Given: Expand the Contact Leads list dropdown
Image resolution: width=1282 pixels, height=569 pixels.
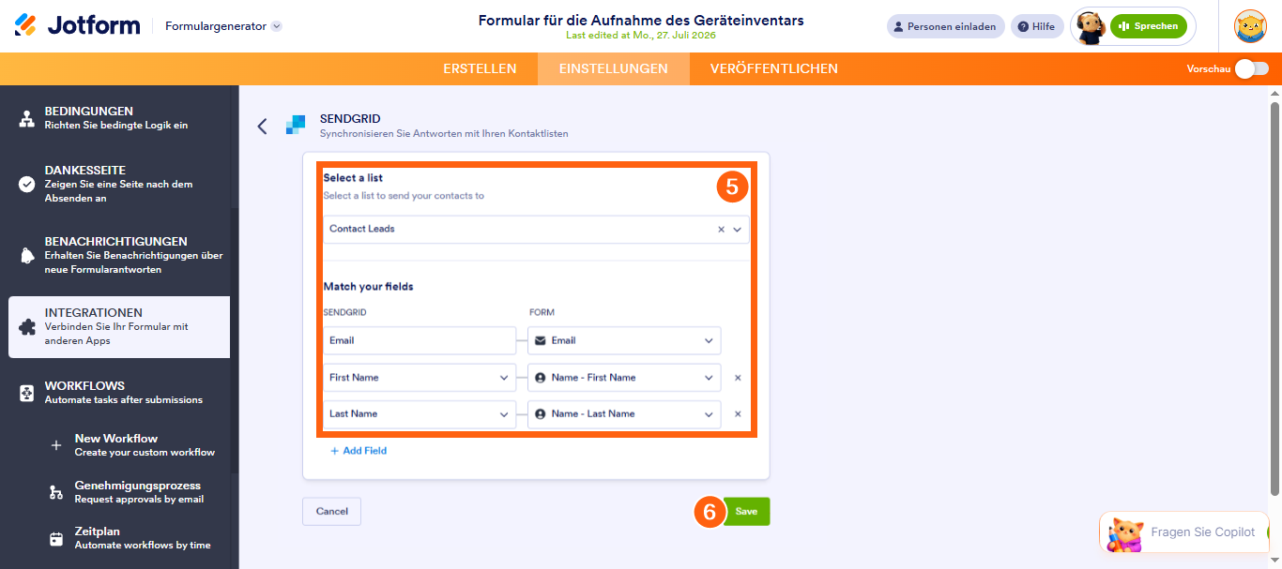Looking at the screenshot, I should (x=738, y=230).
